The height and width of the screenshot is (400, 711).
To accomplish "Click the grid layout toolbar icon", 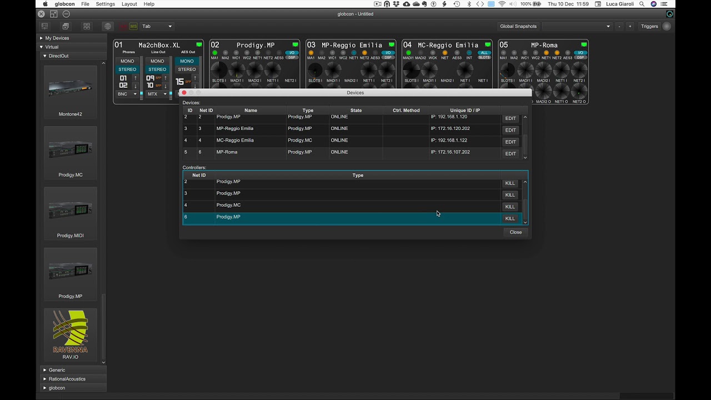I will click(87, 26).
